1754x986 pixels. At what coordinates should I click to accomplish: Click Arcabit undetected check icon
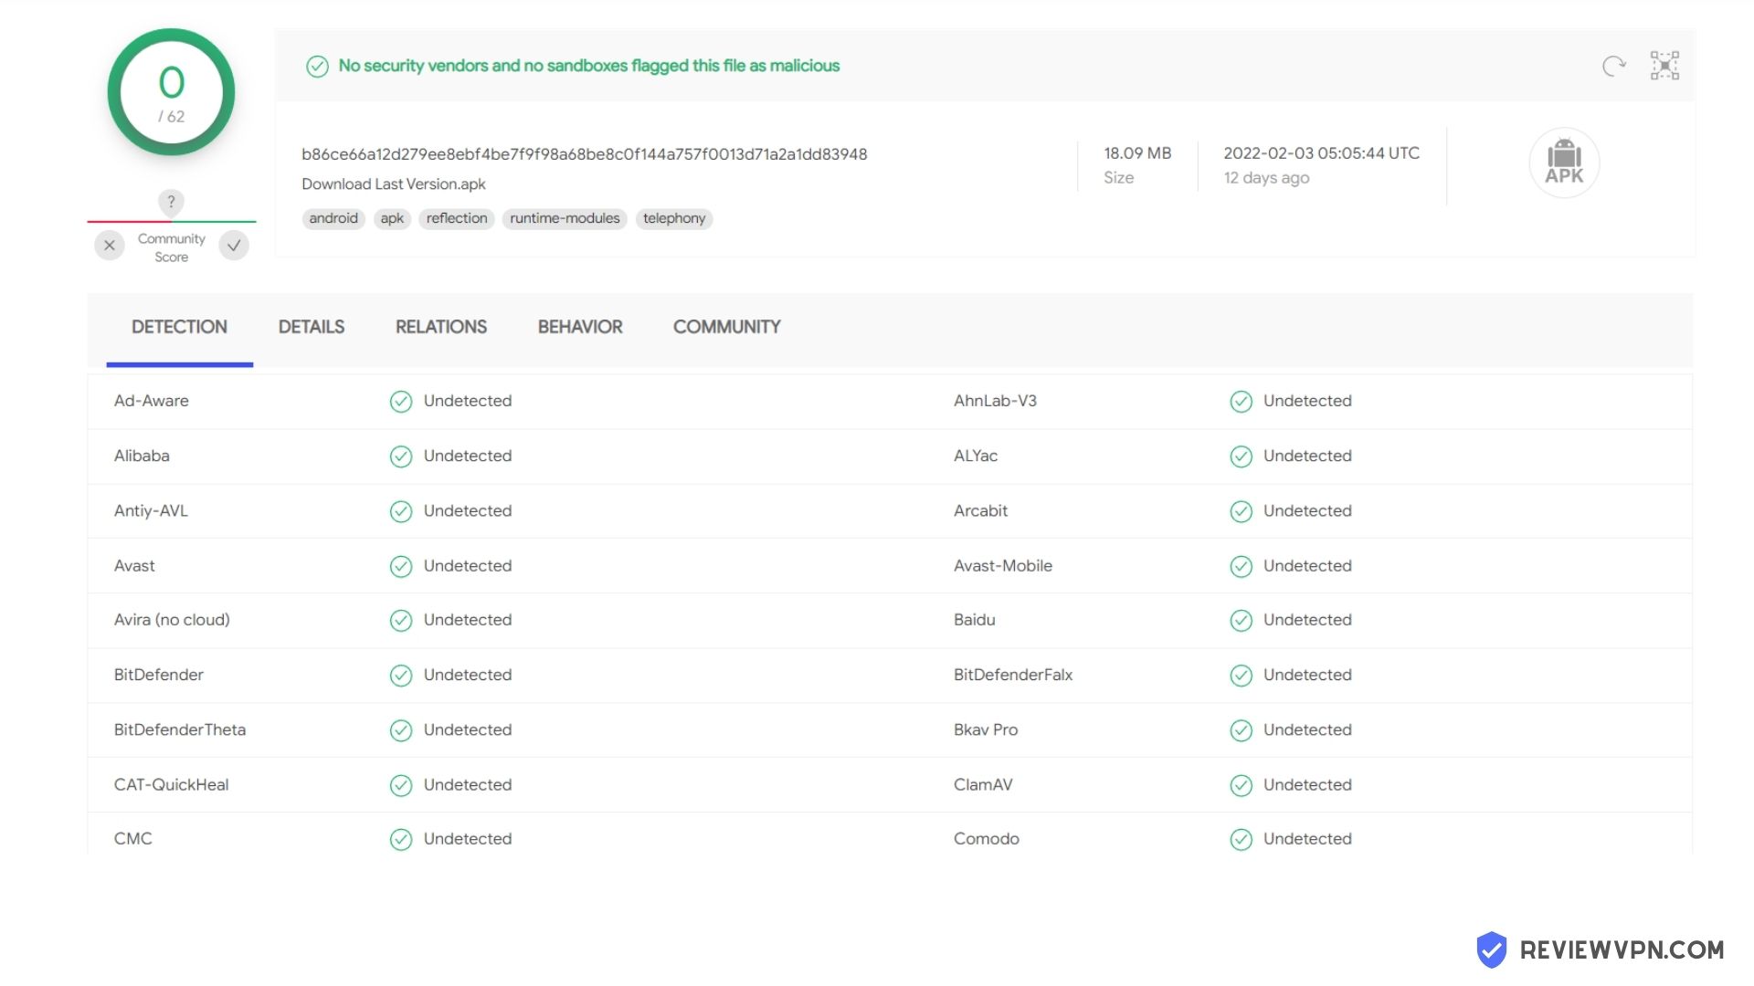pos(1241,511)
